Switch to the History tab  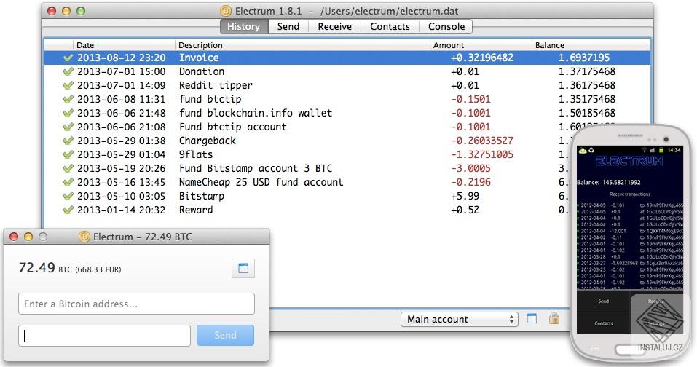tap(243, 27)
